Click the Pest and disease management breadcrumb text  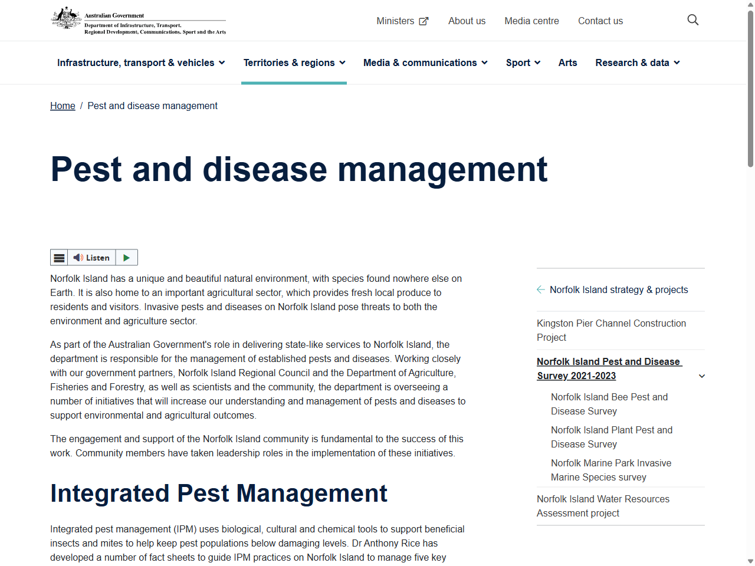[153, 106]
